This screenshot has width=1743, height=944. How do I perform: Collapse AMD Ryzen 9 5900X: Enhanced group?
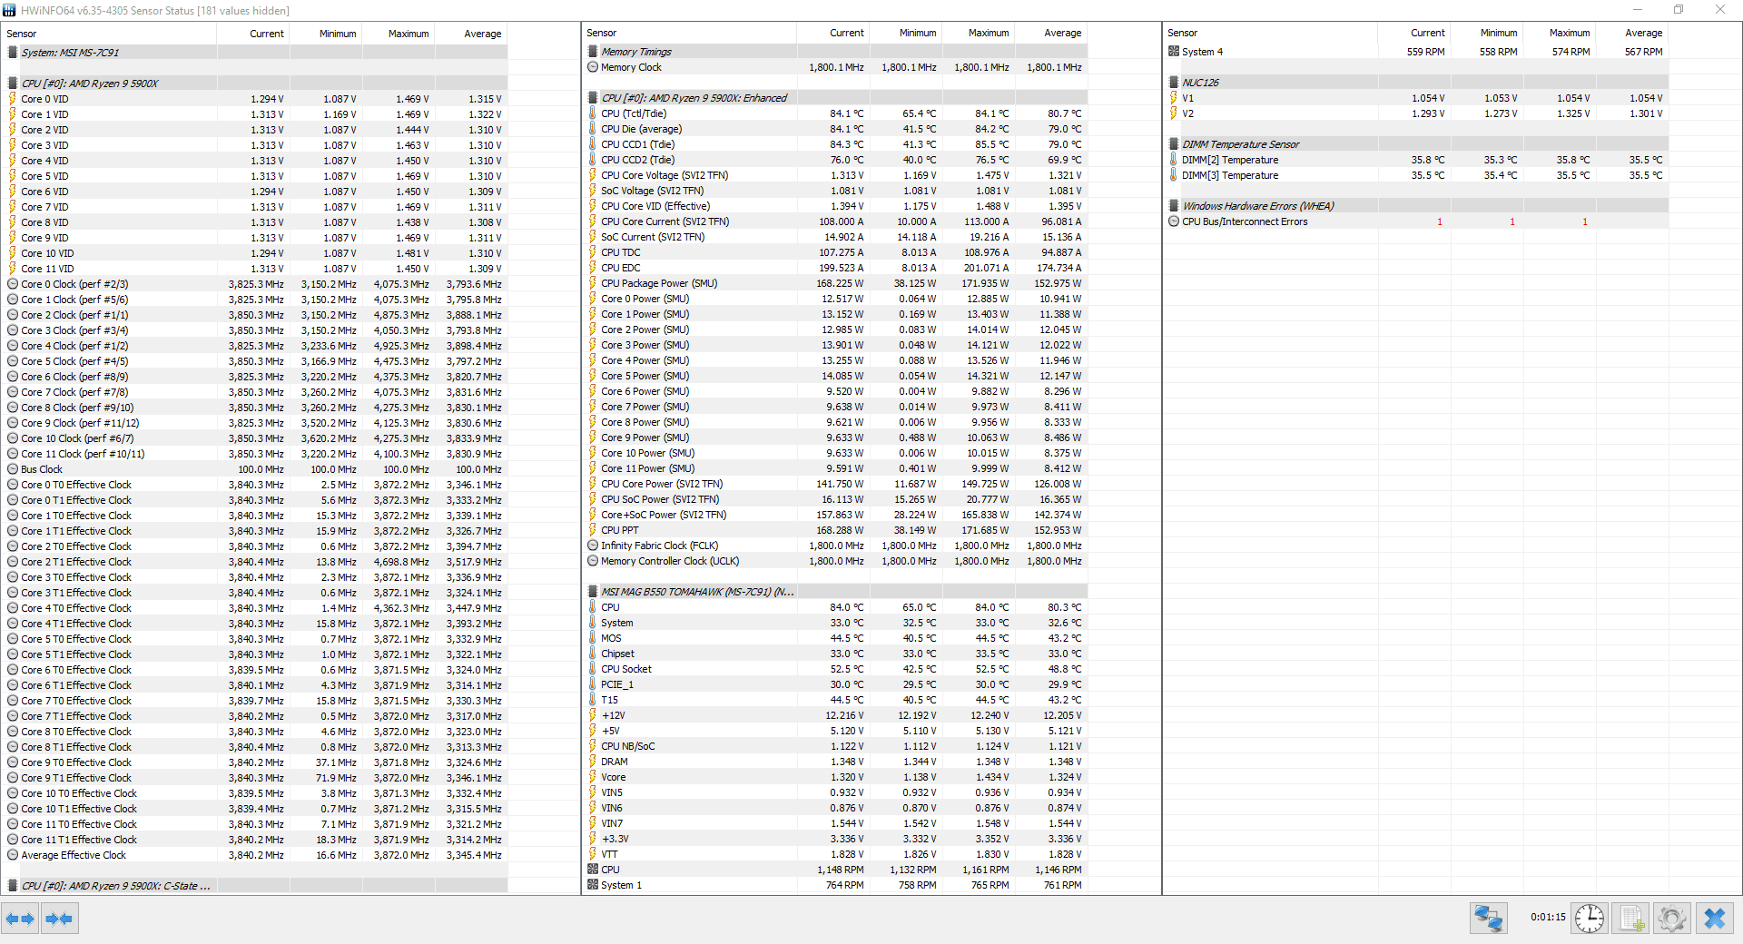pyautogui.click(x=593, y=98)
